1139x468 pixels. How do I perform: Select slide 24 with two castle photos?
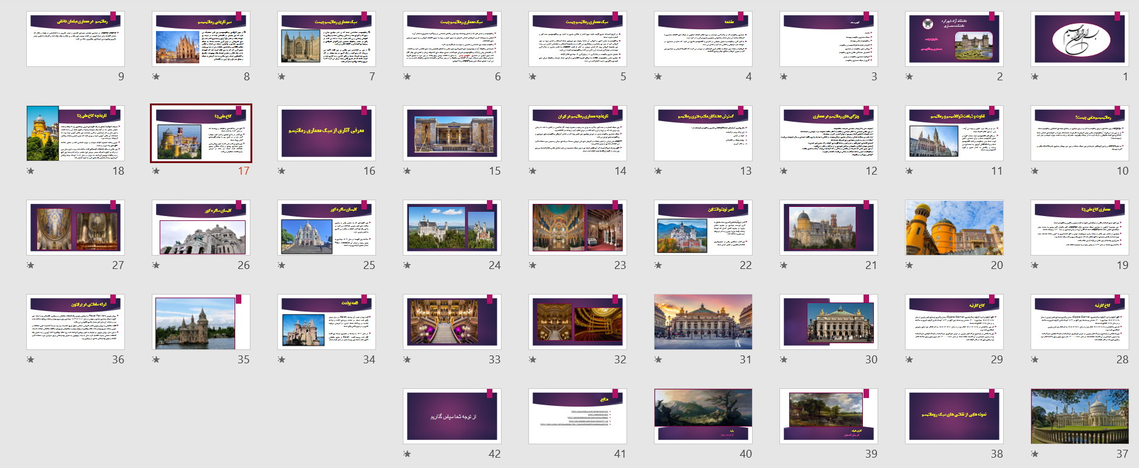452,228
